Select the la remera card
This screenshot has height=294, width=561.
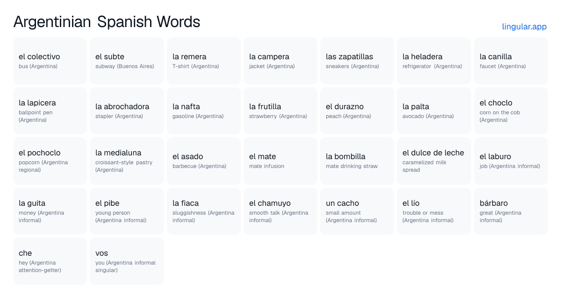(x=204, y=61)
